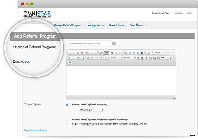Viewport: 198px width, 139px height.
Task: Open View Reports menu
Action: [x=138, y=25]
